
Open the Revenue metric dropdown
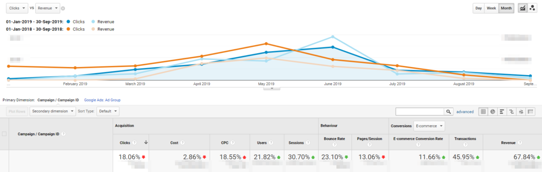pyautogui.click(x=48, y=8)
